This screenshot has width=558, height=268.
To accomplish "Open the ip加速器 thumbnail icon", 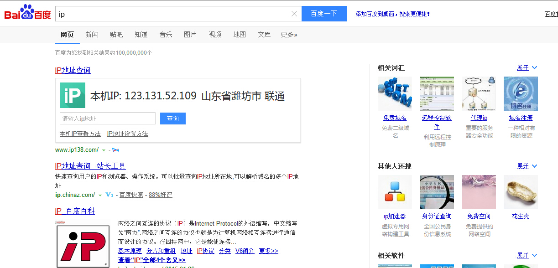I will [x=395, y=192].
